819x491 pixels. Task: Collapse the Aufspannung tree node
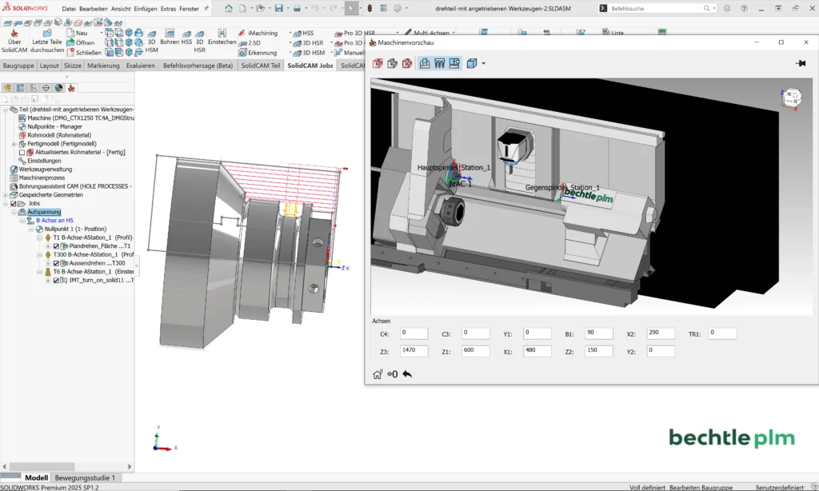[14, 210]
